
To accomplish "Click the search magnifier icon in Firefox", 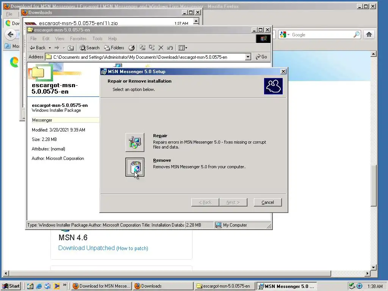I will pos(357,34).
